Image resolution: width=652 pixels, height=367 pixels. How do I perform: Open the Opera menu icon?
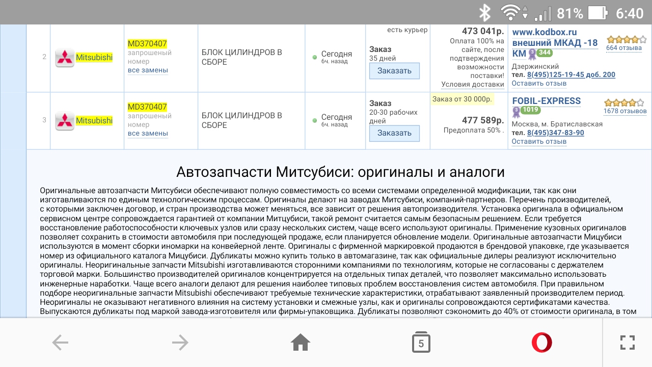tap(541, 343)
